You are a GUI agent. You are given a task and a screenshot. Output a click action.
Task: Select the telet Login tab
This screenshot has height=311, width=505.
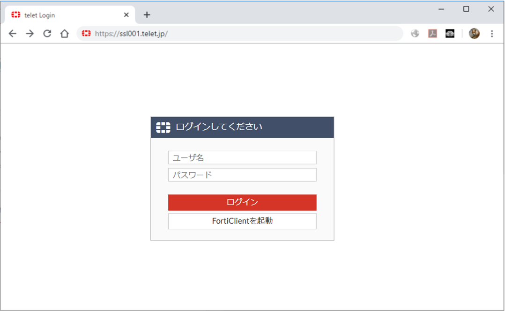tap(69, 15)
